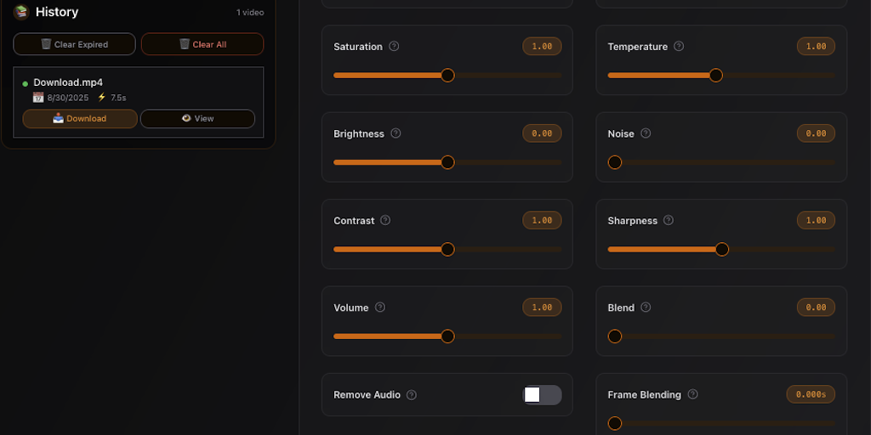The height and width of the screenshot is (435, 871).
Task: Click the Contrast help question-mark icon
Action: click(385, 220)
